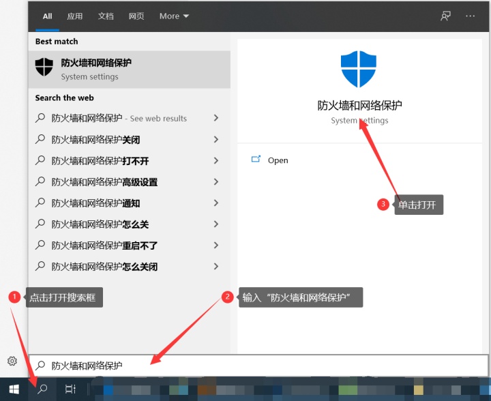The image size is (491, 401).
Task: Switch to the All tab
Action: tap(47, 16)
